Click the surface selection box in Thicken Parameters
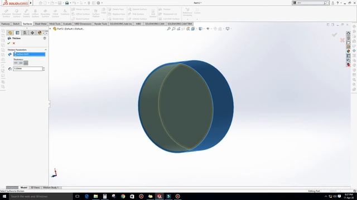Image resolution: width=357 pixels, height=200 pixels. pos(29,54)
